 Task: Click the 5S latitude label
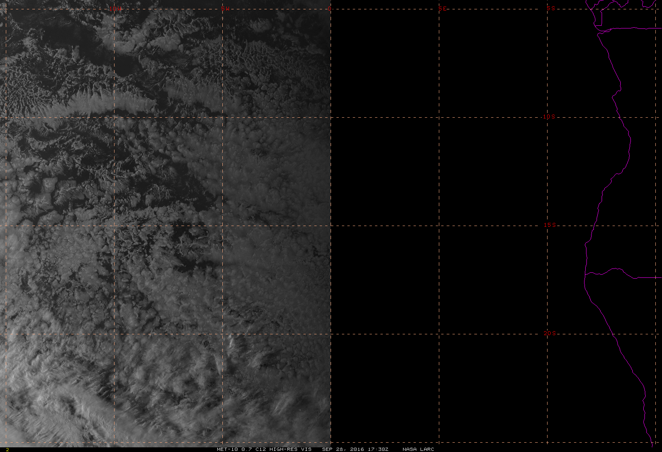click(x=551, y=8)
